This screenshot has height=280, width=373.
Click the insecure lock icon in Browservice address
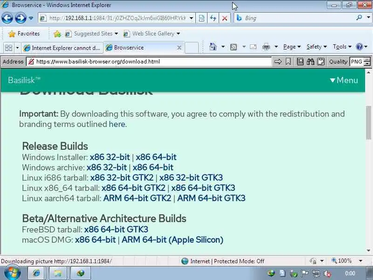click(31, 62)
